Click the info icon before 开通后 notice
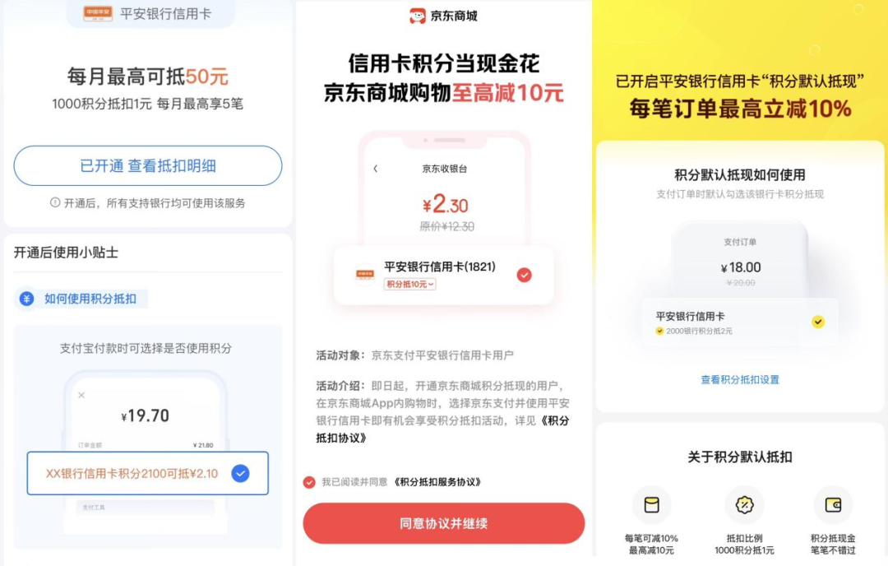 55,202
